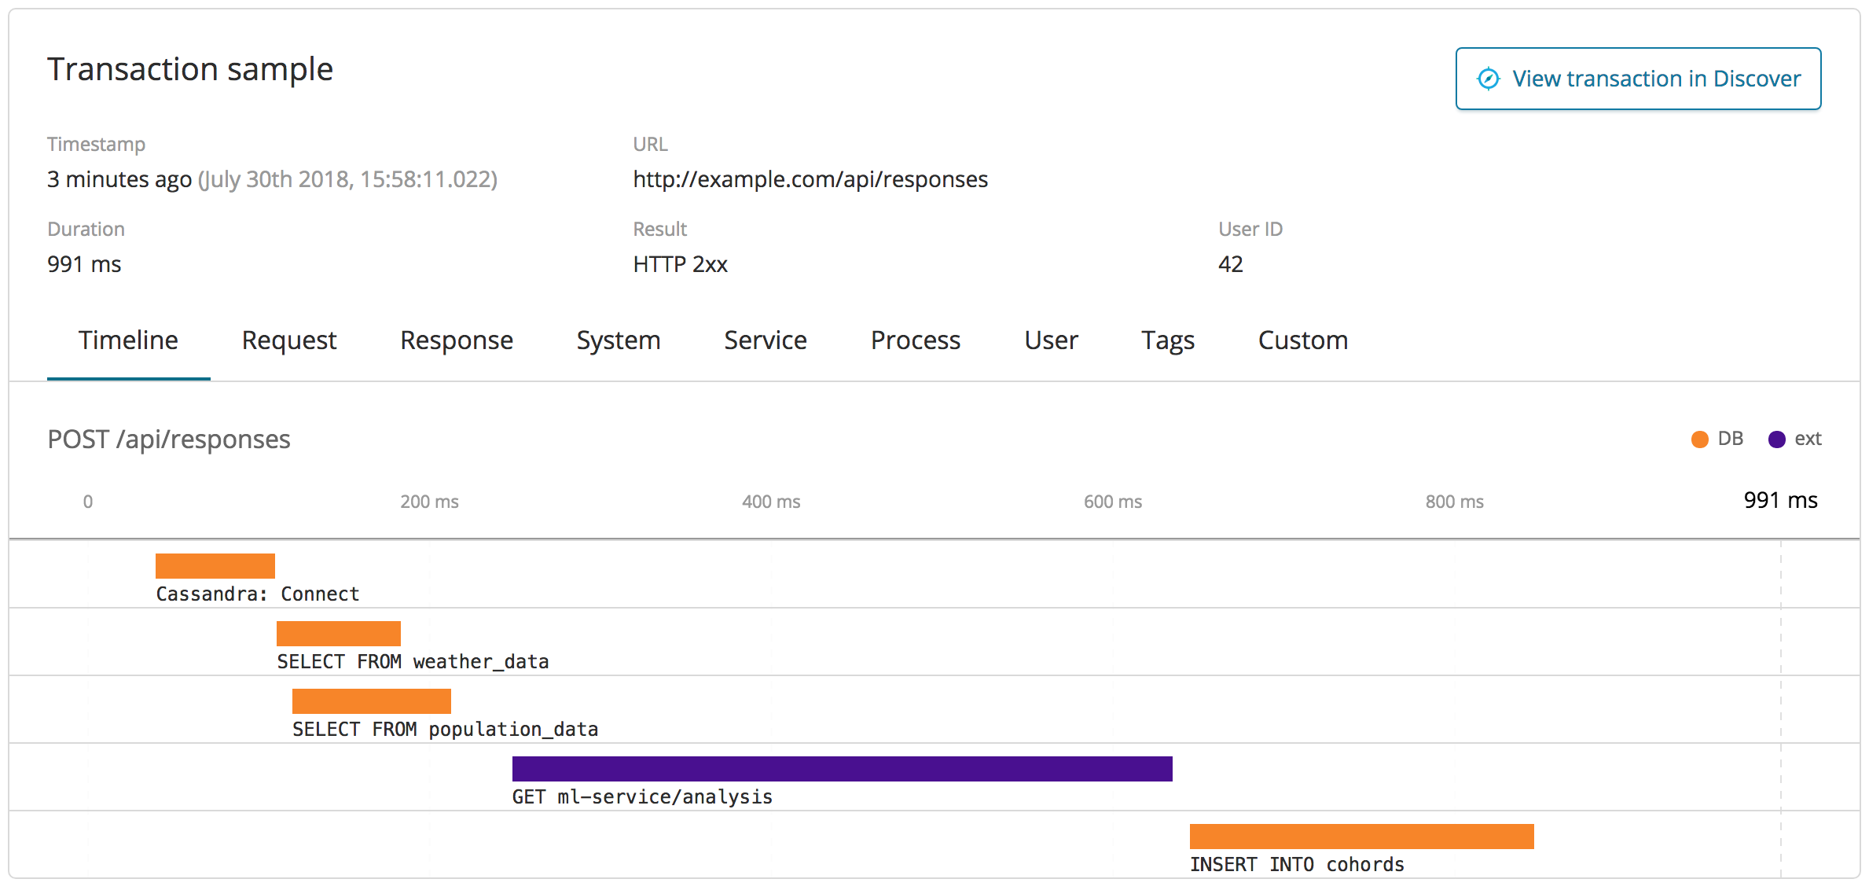Click the 400 ms axis label

tap(771, 502)
